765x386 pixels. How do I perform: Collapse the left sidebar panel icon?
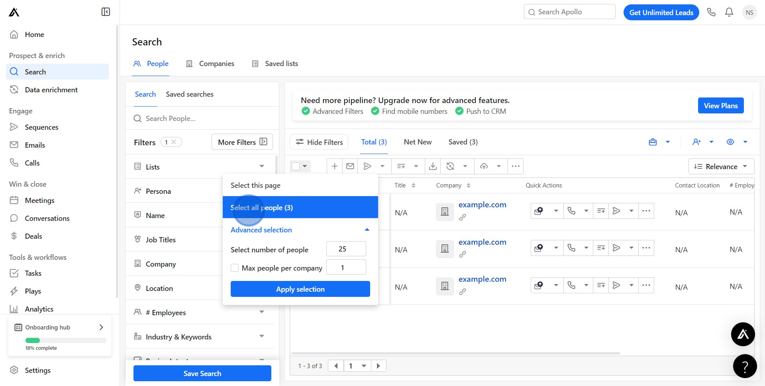(106, 12)
